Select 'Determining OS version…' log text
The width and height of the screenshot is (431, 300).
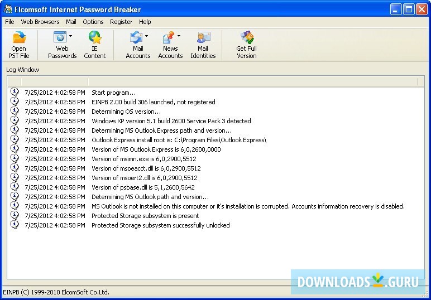[x=126, y=112]
